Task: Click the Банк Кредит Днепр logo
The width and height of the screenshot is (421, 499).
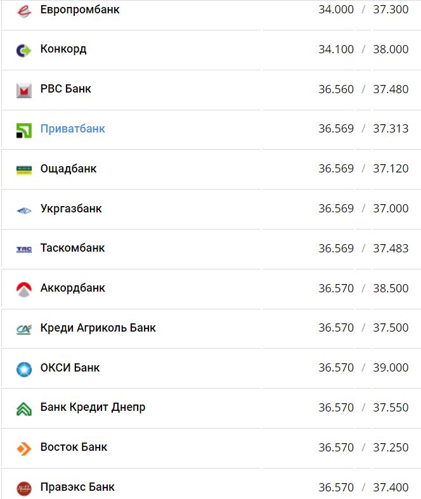Action: click(23, 408)
